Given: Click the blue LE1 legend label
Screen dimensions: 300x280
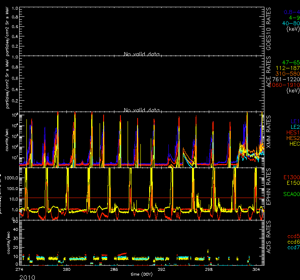Looking at the screenshot, I should point(294,120).
